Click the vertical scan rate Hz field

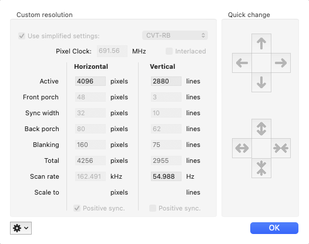166,176
